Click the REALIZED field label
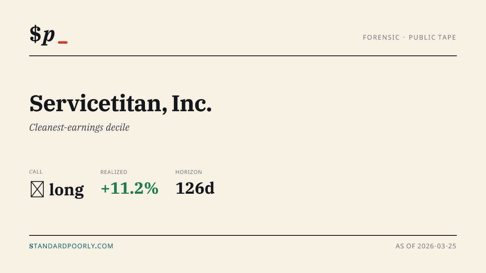The height and width of the screenshot is (273, 486). coord(114,172)
